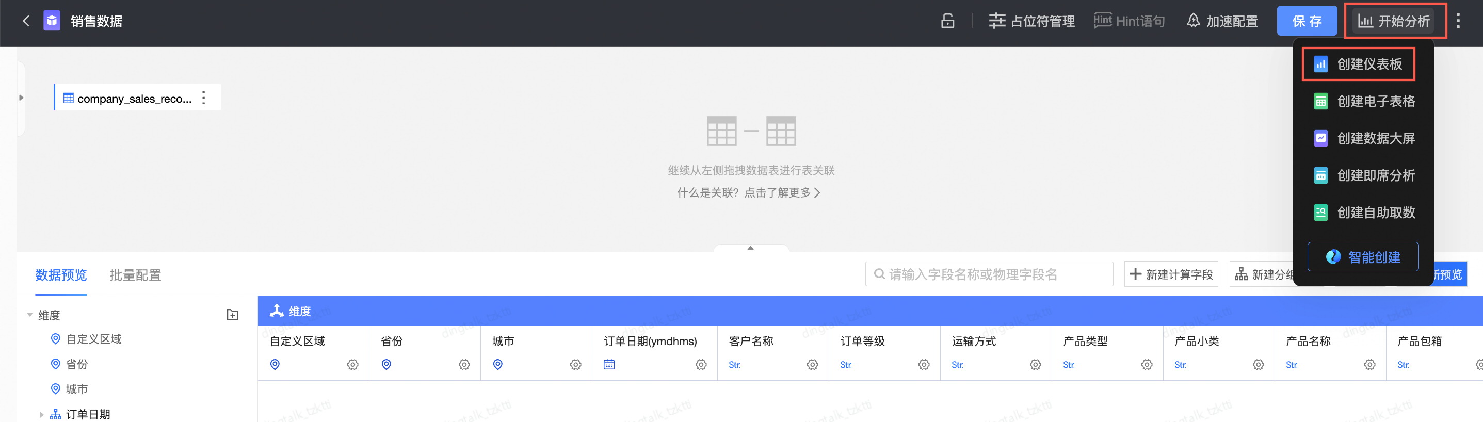Screen dimensions: 1483x422
Task: Click Str. type icon under 产品小类
Action: tap(1181, 365)
